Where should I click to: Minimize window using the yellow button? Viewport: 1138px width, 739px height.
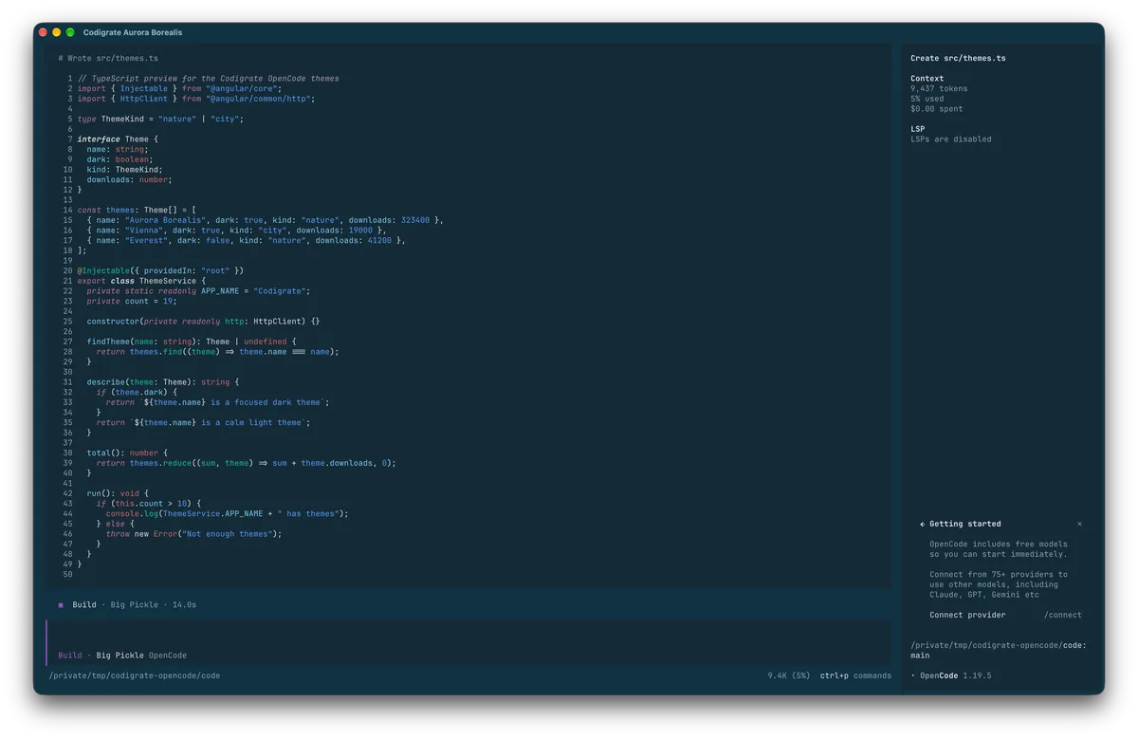pos(56,32)
